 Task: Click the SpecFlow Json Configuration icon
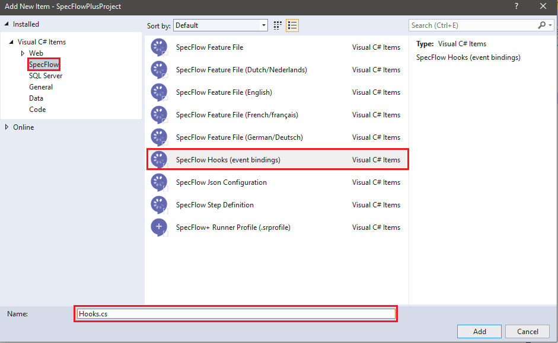159,182
